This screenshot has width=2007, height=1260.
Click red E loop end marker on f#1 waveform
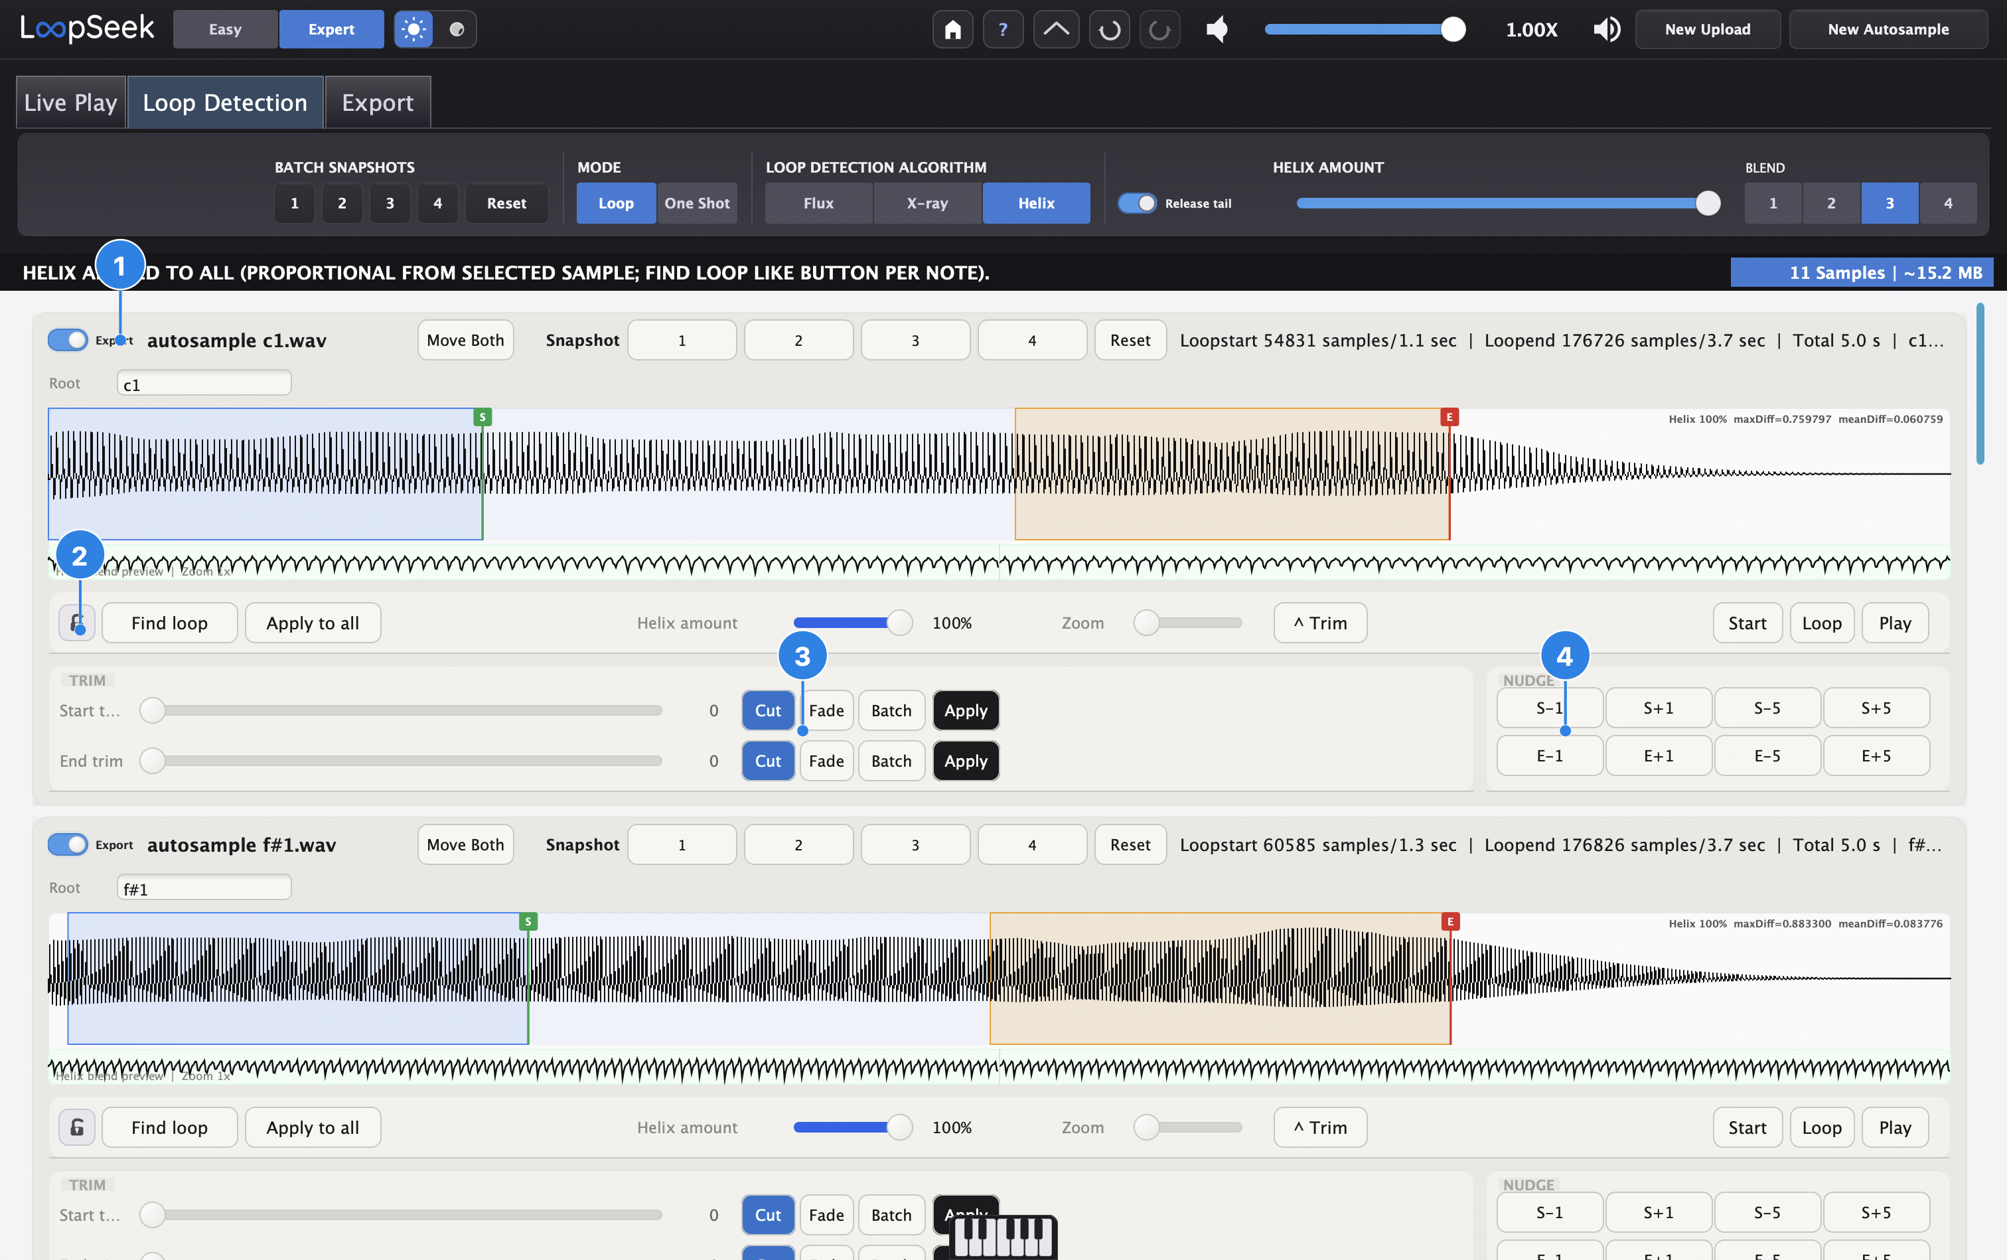coord(1450,921)
